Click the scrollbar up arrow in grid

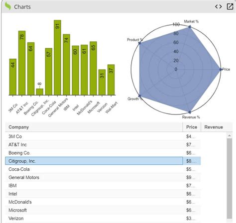coord(230,135)
